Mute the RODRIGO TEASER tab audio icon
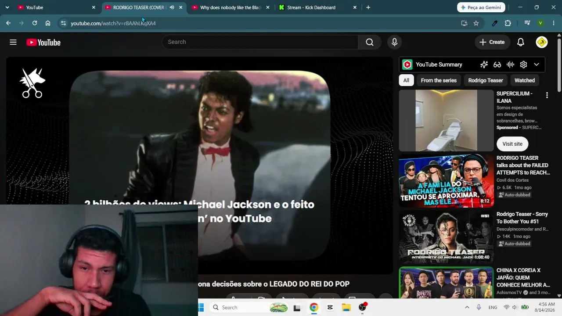 [x=172, y=7]
